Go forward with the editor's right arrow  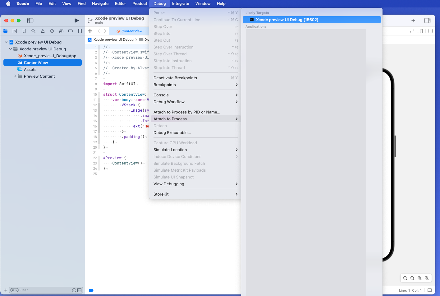[x=105, y=31]
